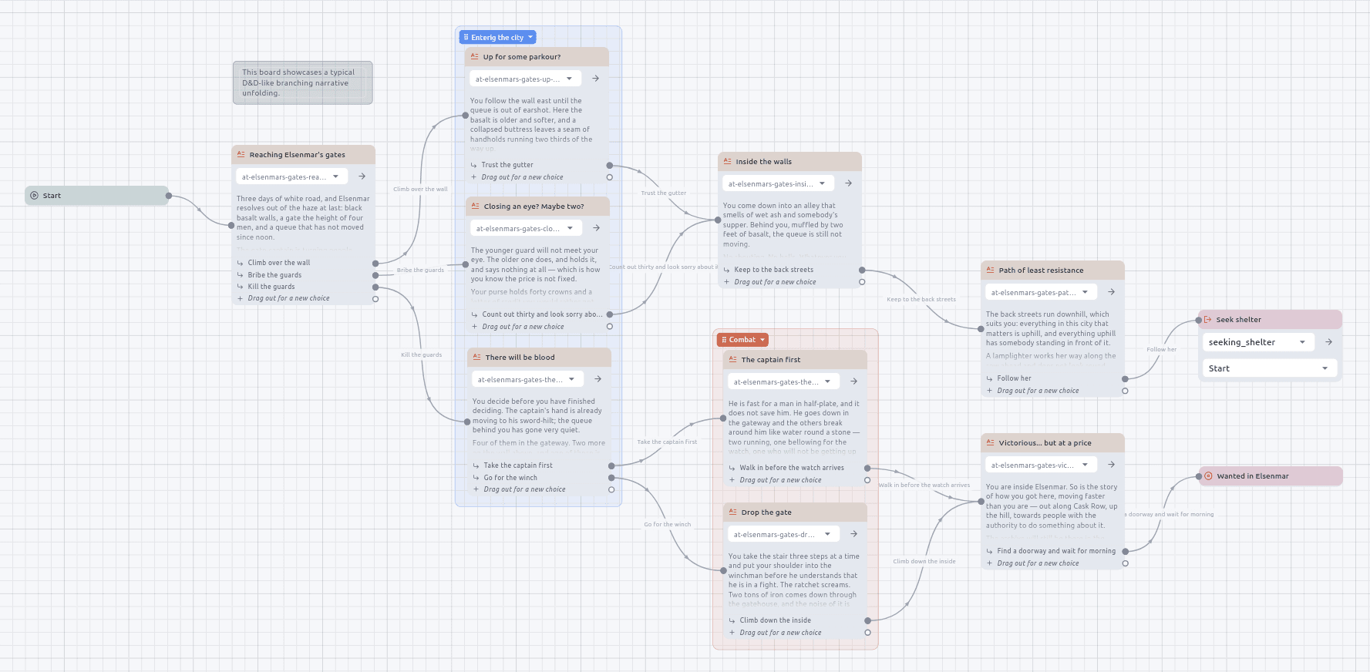This screenshot has height=672, width=1370.
Task: Click dialogue icon on Drop the gate header
Action: (x=732, y=512)
